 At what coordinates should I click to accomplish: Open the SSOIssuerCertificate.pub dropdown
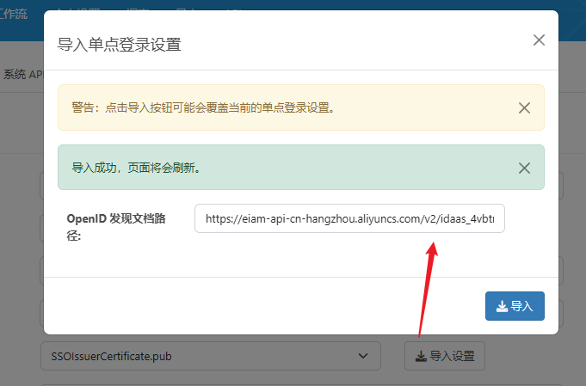pyautogui.click(x=210, y=355)
